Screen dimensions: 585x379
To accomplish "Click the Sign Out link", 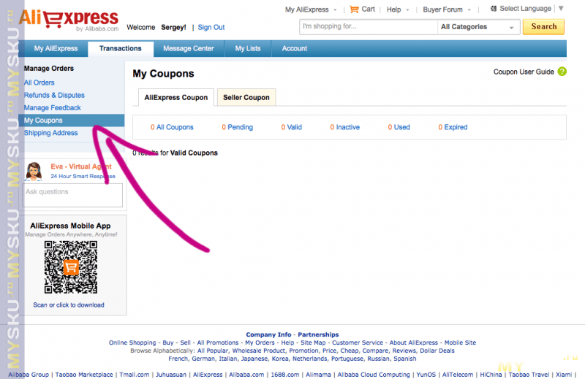I will coord(211,27).
